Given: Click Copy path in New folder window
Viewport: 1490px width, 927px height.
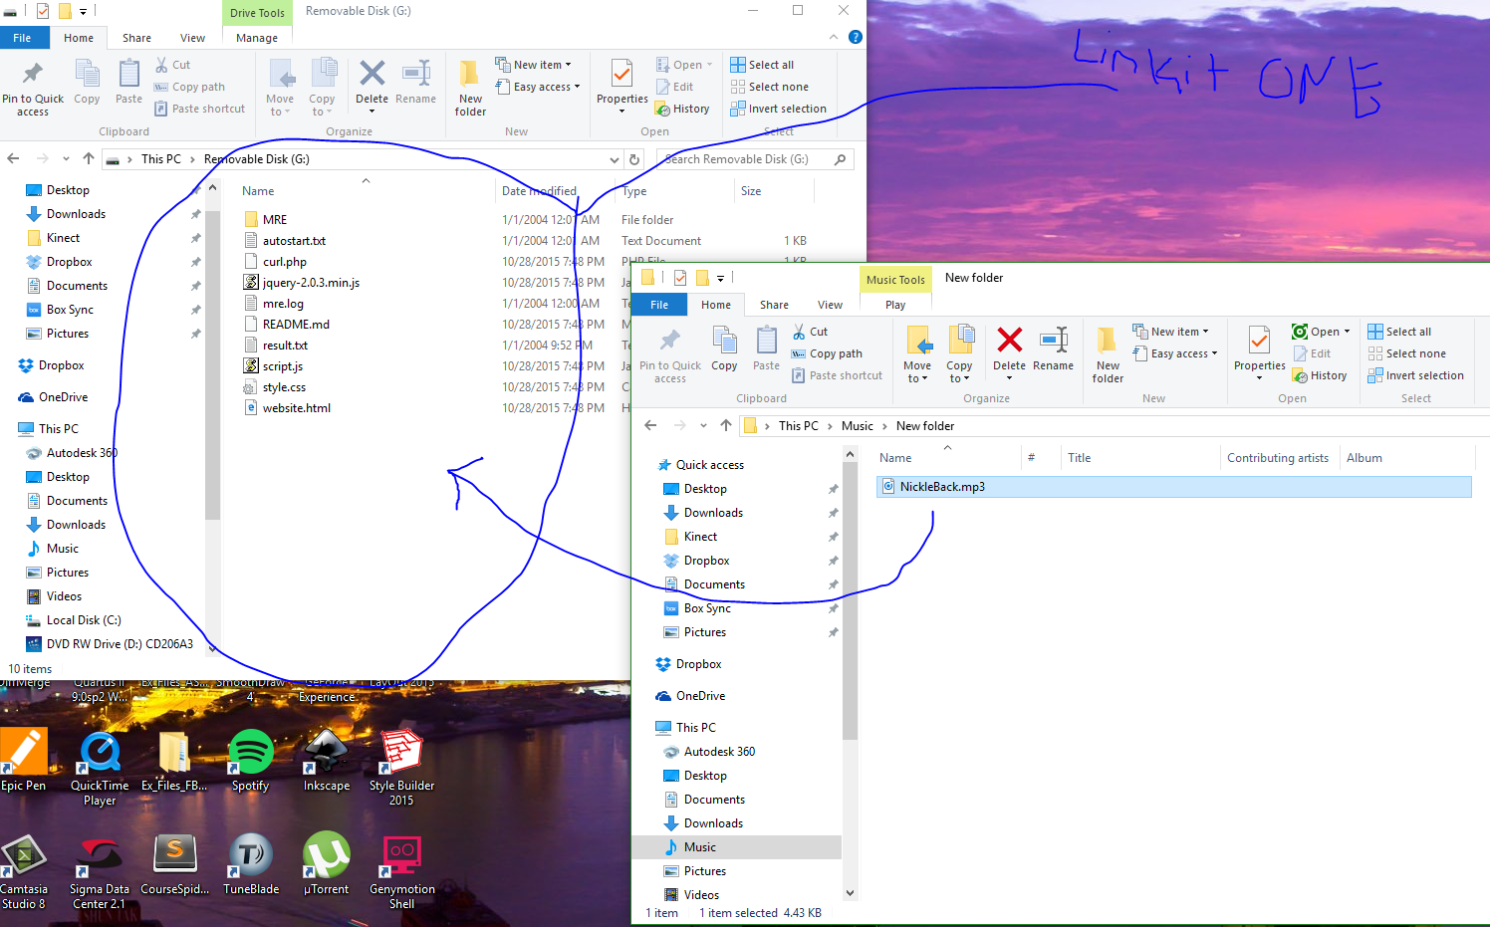Looking at the screenshot, I should [827, 353].
